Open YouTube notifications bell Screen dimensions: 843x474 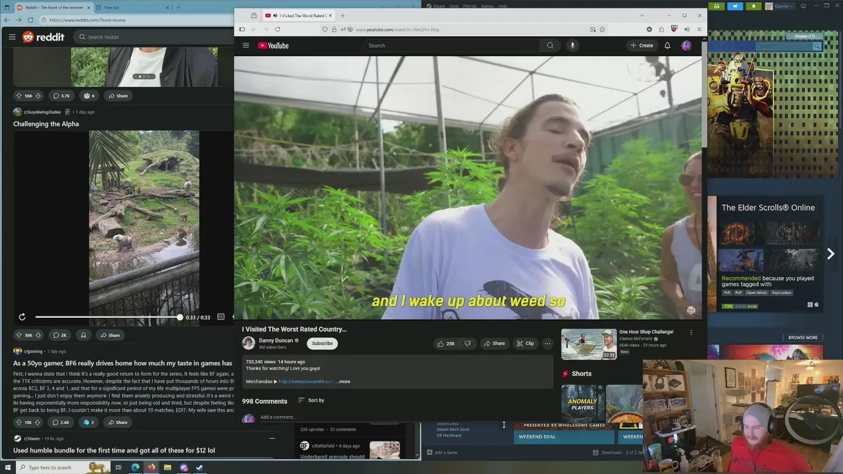click(667, 45)
